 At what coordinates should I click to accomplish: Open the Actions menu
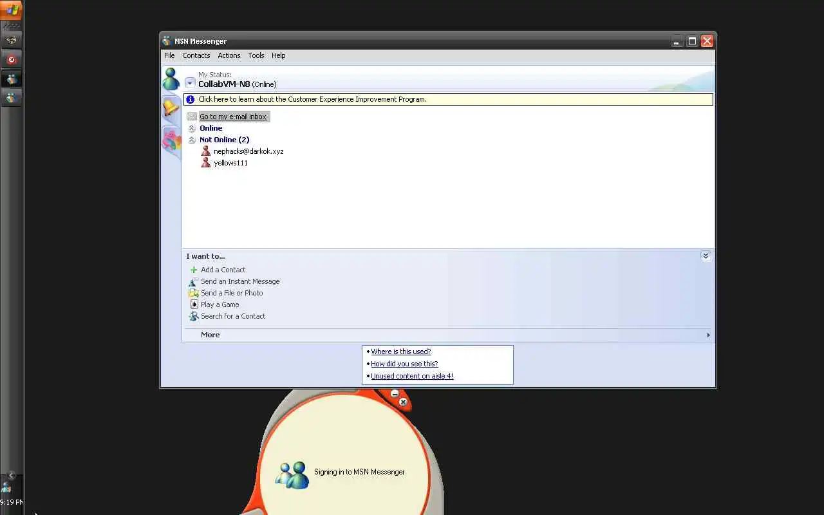[229, 55]
